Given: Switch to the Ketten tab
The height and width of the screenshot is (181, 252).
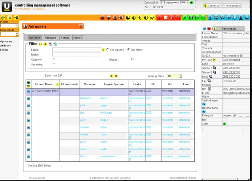Looking at the screenshot, I should (x=65, y=38).
